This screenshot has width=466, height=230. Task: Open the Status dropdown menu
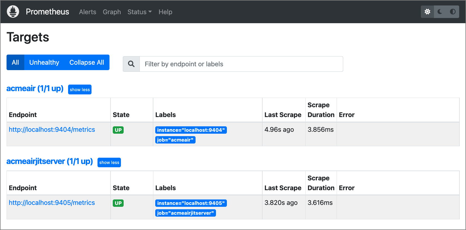click(139, 12)
